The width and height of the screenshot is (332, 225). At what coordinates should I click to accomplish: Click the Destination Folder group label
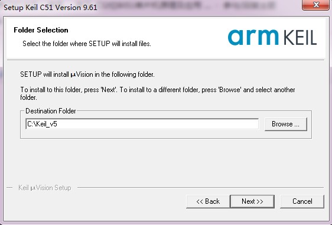(51, 111)
